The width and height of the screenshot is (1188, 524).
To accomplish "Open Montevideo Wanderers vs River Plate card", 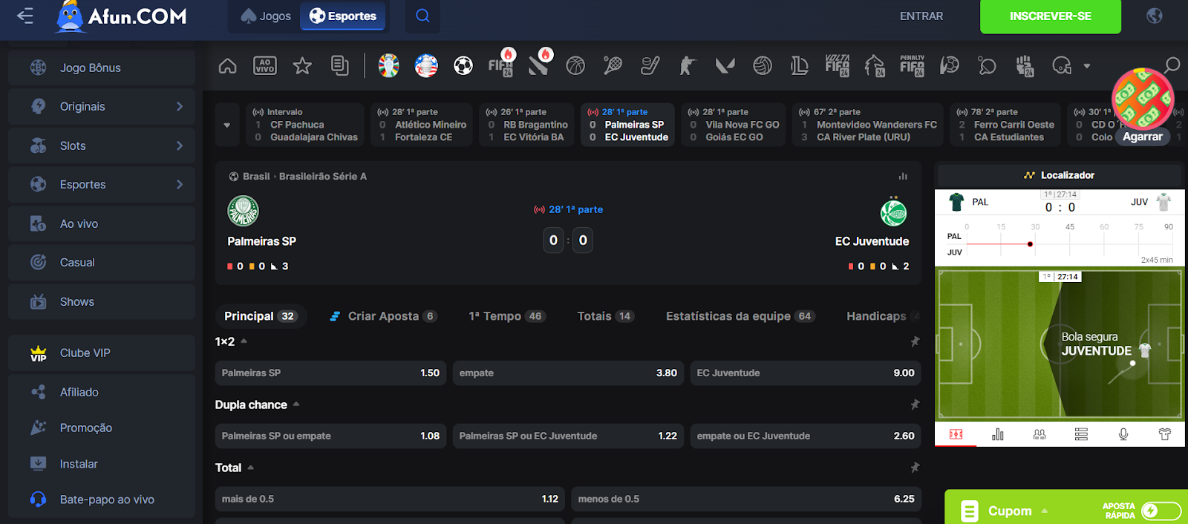I will [x=867, y=125].
